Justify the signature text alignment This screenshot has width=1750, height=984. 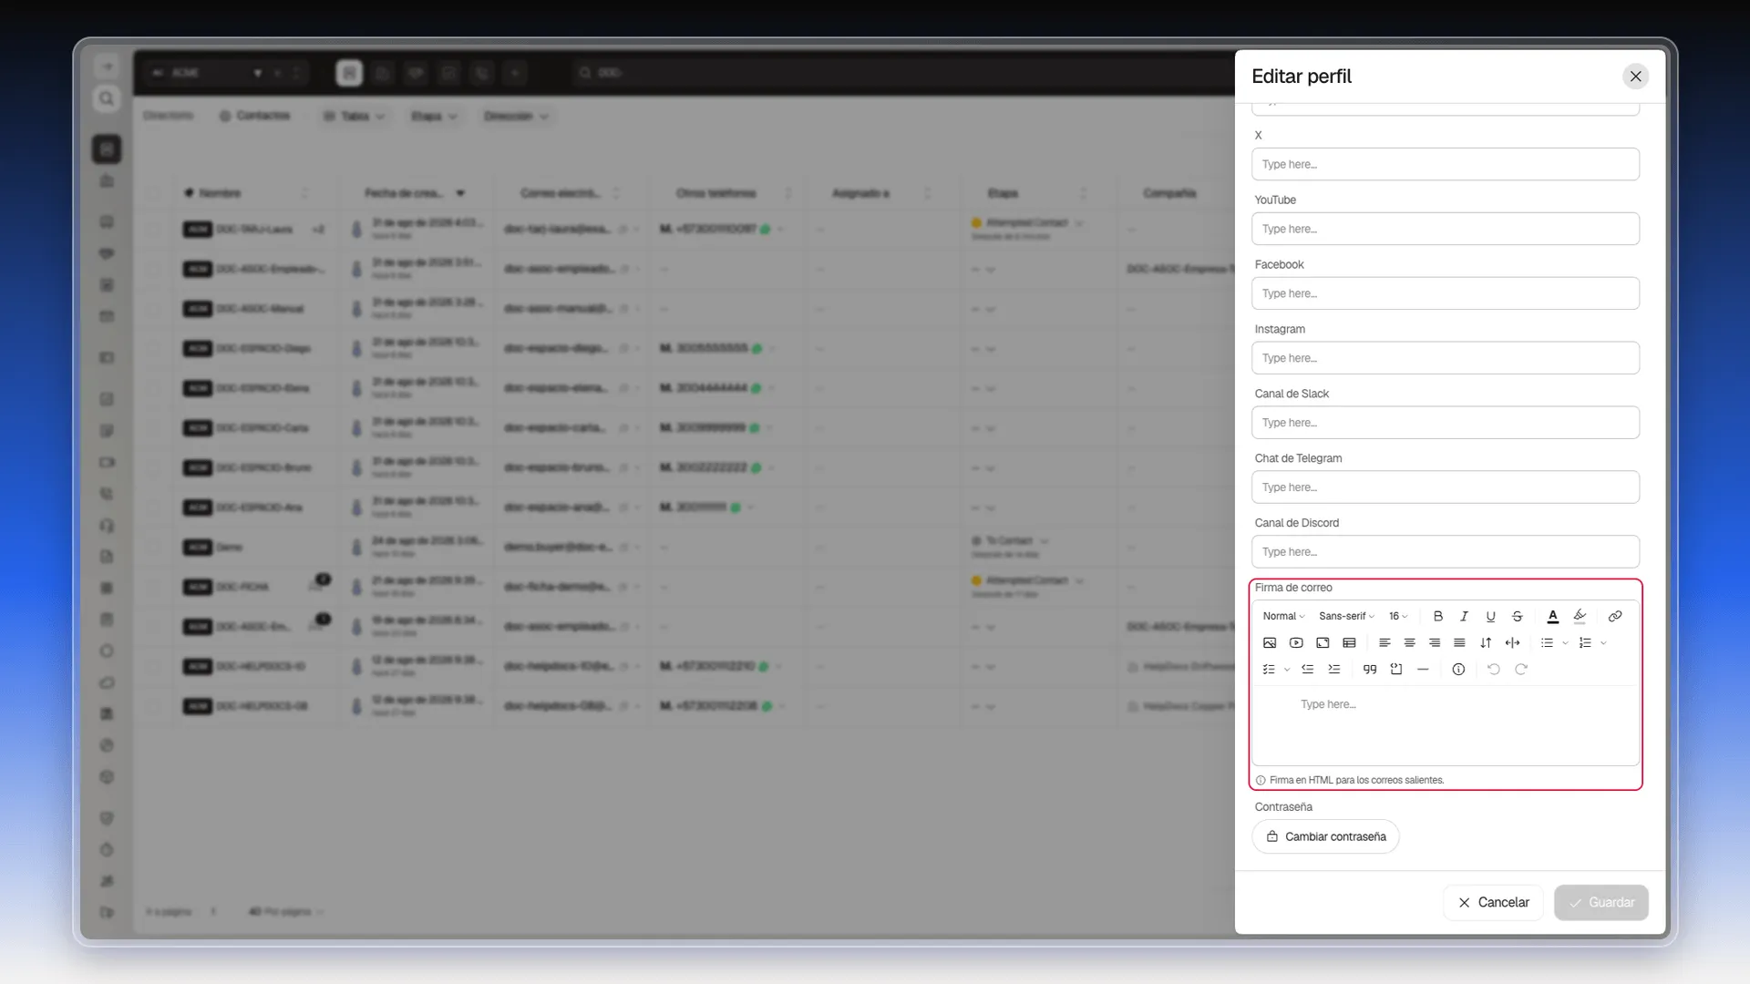(x=1459, y=643)
